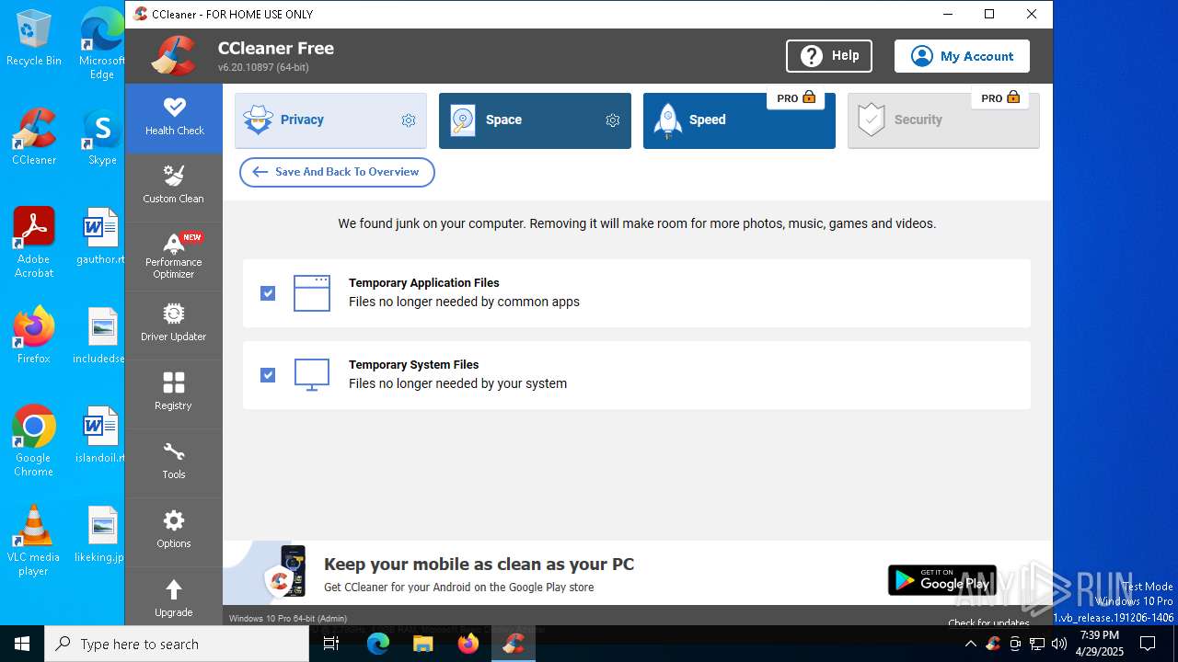Click the Temporary System Files monitor icon
The image size is (1178, 662).
312,375
